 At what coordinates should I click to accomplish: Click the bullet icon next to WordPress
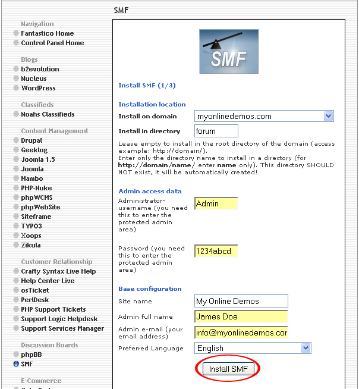[16, 88]
